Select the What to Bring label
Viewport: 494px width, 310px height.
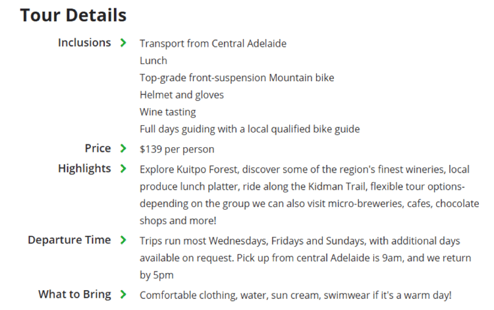(74, 294)
